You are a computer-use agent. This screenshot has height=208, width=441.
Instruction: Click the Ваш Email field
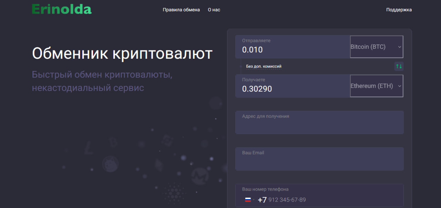pyautogui.click(x=319, y=159)
